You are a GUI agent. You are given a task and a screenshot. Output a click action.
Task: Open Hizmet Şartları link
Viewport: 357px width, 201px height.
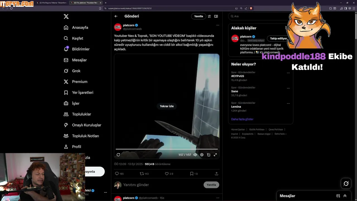(238, 130)
